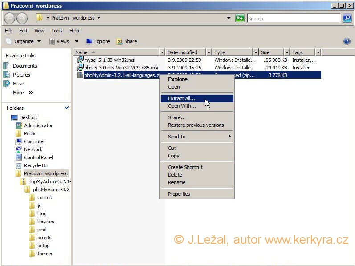Collapse the Folders pane chevron
This screenshot has height=266, width=355.
[67, 108]
